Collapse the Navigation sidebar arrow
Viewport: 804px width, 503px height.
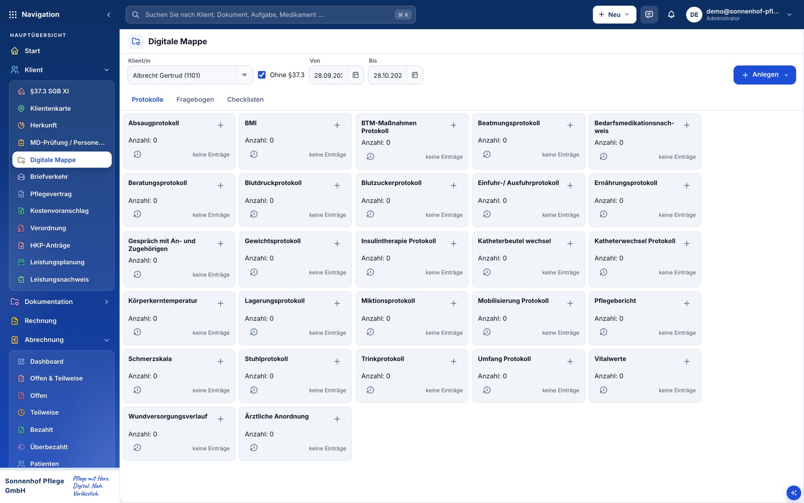coord(109,15)
